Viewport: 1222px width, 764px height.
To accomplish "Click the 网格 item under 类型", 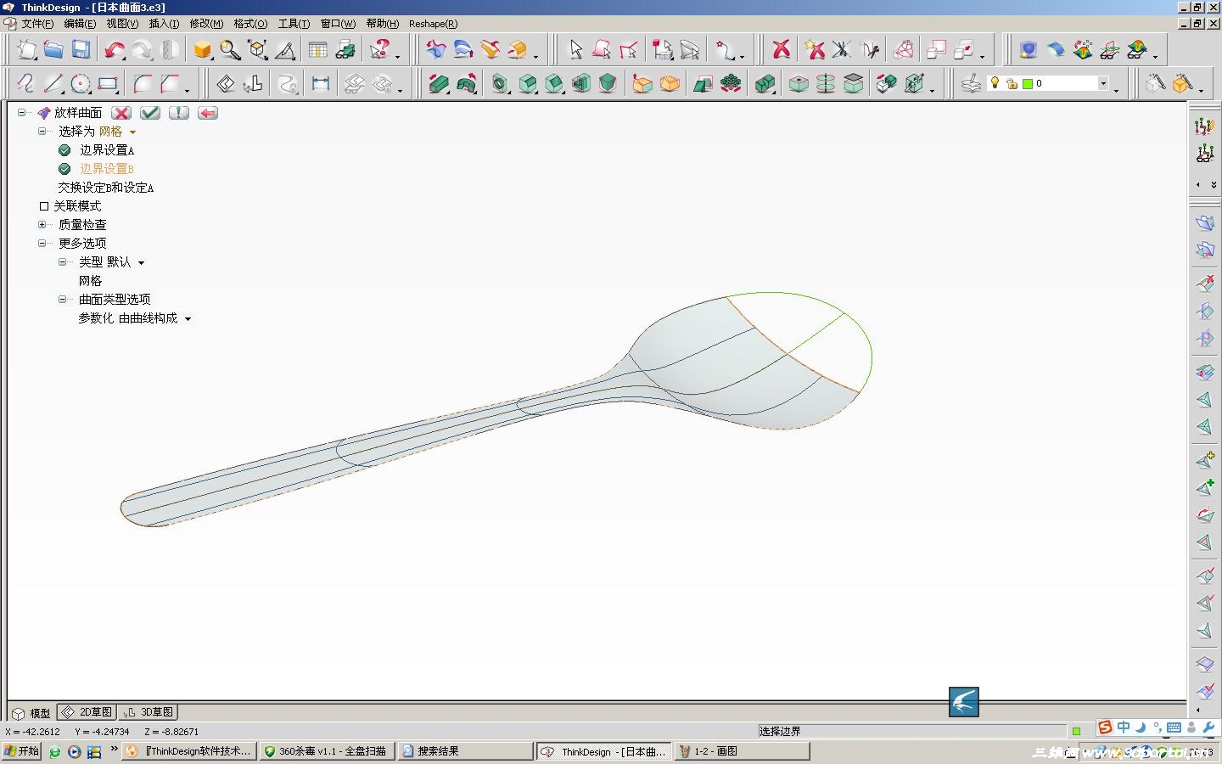I will point(90,281).
